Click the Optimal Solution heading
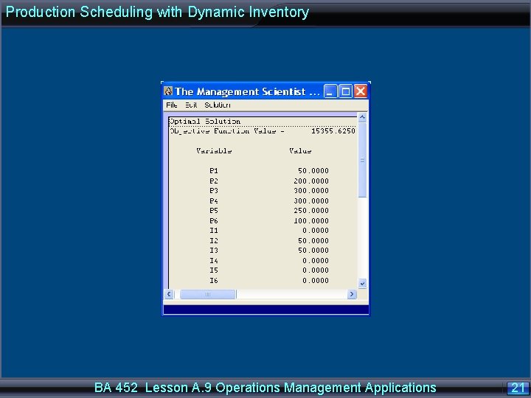 [x=205, y=121]
